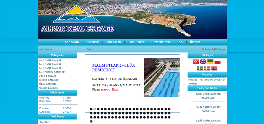Click the pool residence photo
Screen dimensions: 264x124
click(162, 77)
